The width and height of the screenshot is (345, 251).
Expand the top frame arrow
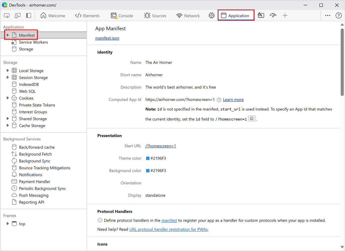(x=8, y=224)
